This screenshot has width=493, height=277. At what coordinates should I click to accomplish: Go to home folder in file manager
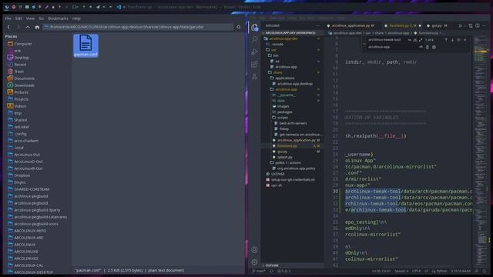point(37,28)
